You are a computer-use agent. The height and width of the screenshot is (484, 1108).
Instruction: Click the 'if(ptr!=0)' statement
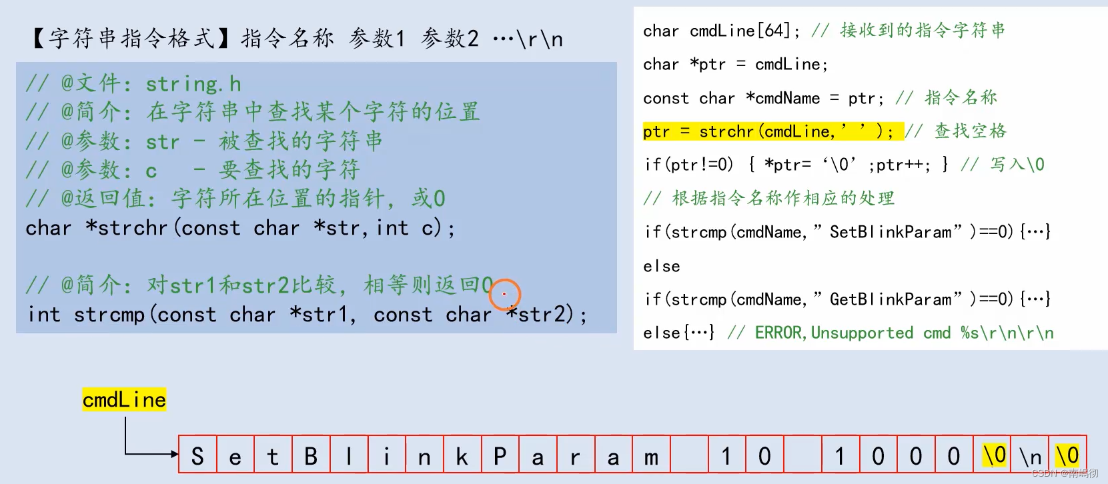pos(796,165)
